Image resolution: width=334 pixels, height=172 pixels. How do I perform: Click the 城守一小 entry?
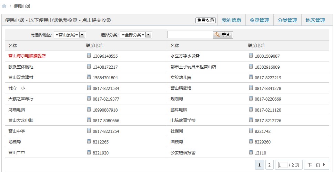pos(17,88)
